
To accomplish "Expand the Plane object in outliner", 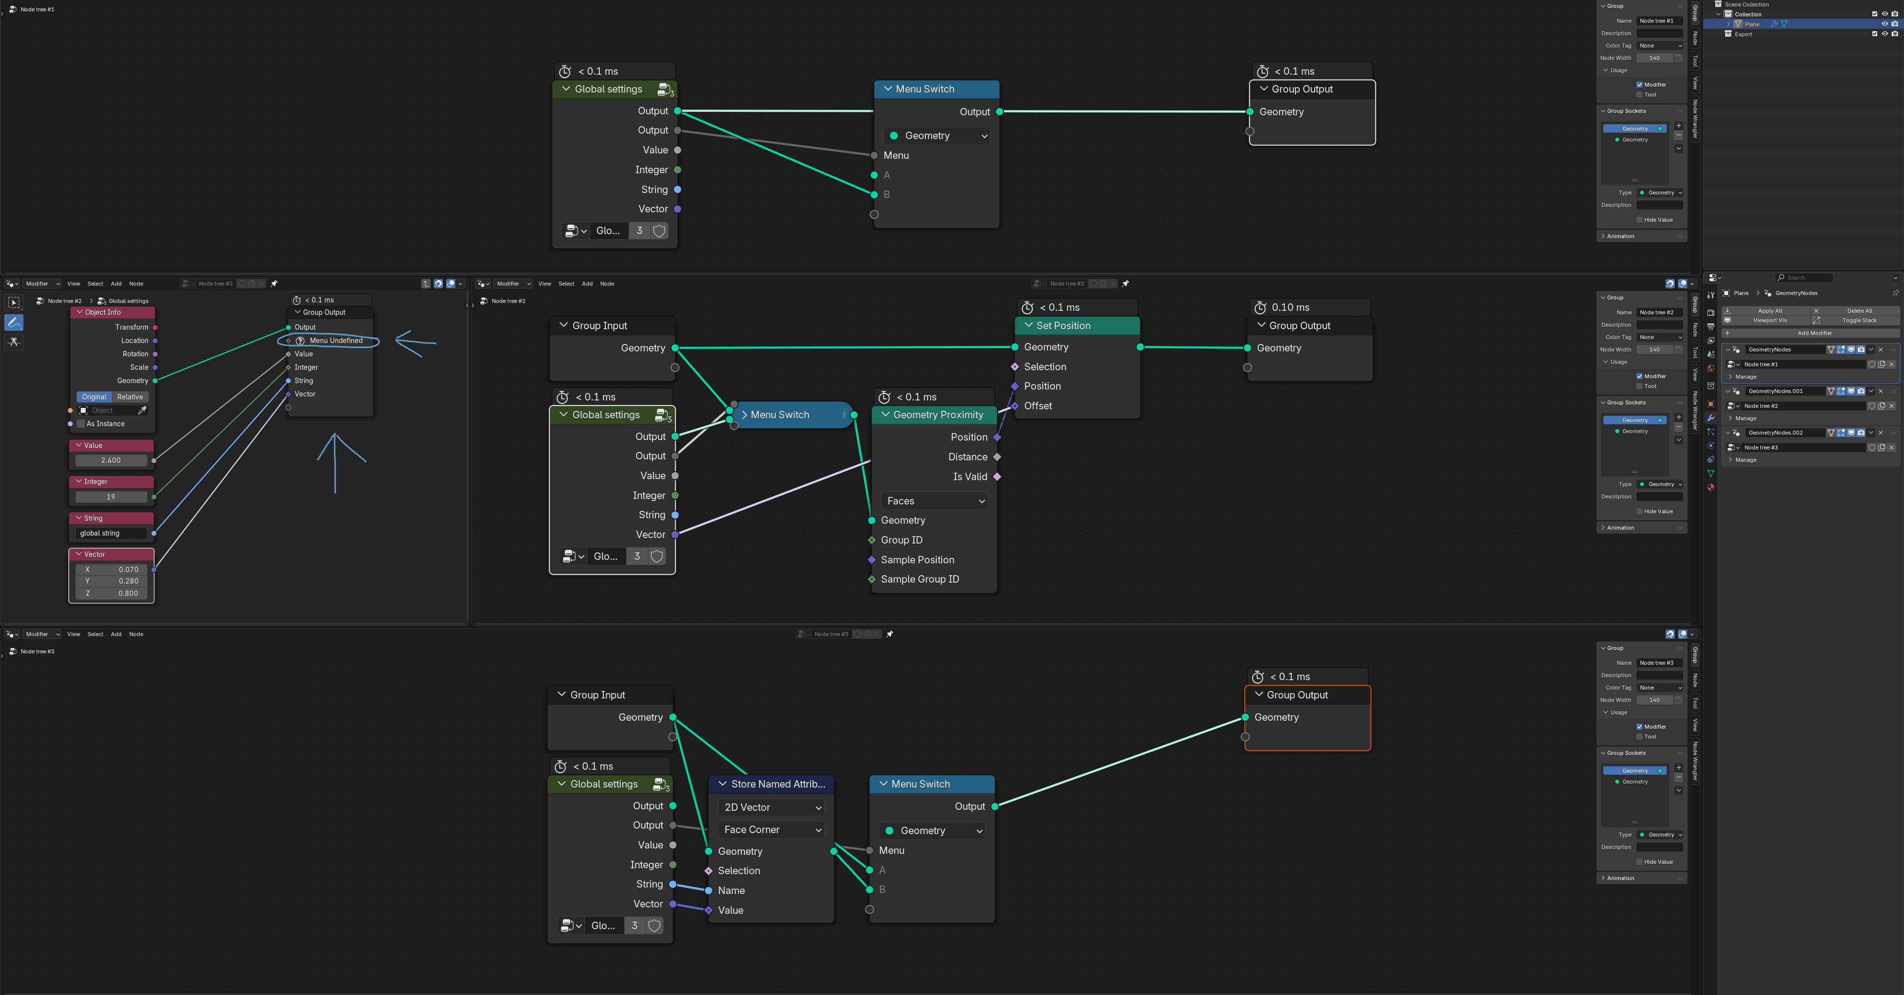I will click(x=1728, y=24).
